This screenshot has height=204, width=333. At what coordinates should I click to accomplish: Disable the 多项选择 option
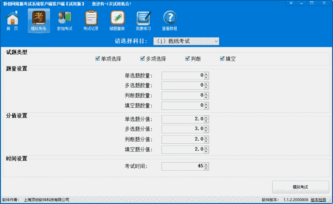142,58
